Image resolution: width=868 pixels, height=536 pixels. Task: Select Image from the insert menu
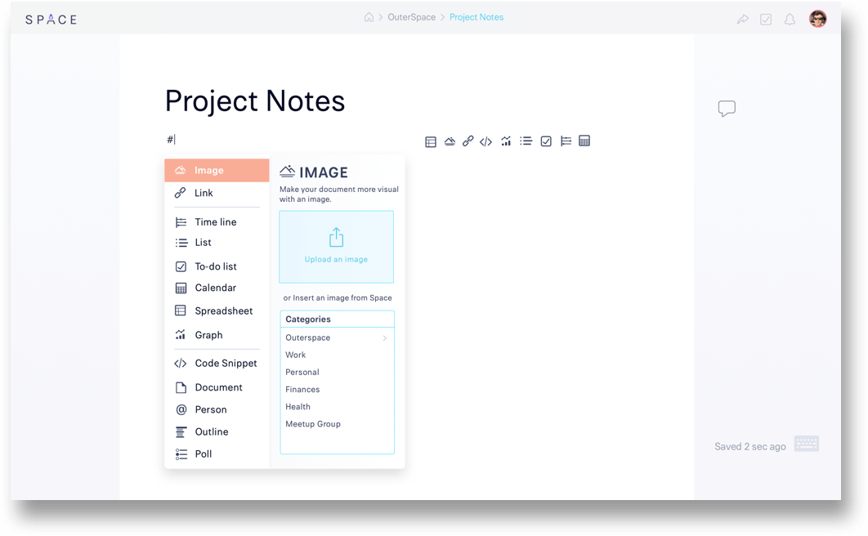[x=217, y=171]
